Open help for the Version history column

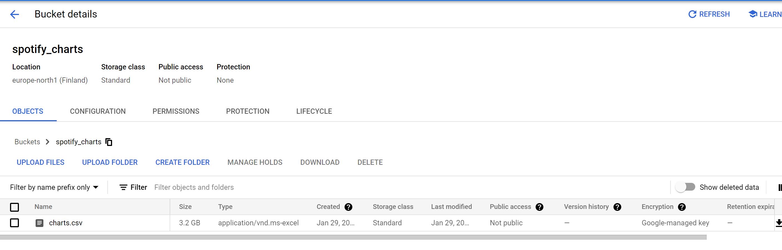click(x=617, y=207)
